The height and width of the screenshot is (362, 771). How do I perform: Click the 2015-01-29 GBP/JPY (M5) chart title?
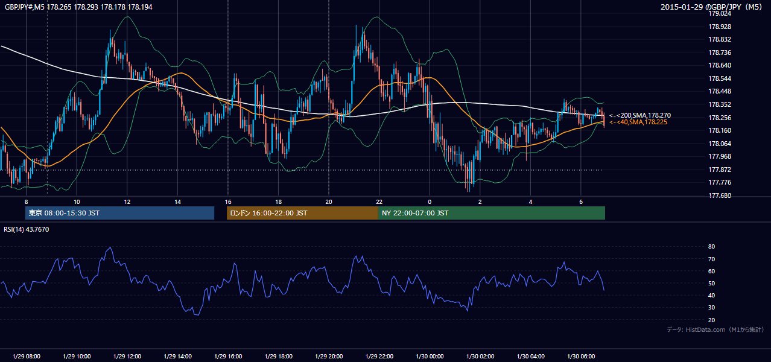pyautogui.click(x=712, y=7)
